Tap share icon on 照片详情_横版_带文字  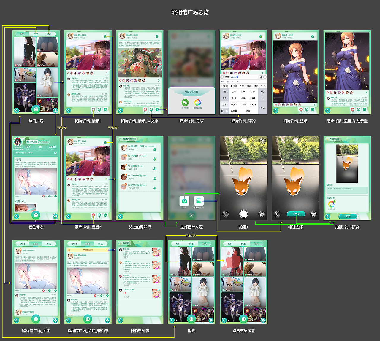click(157, 109)
